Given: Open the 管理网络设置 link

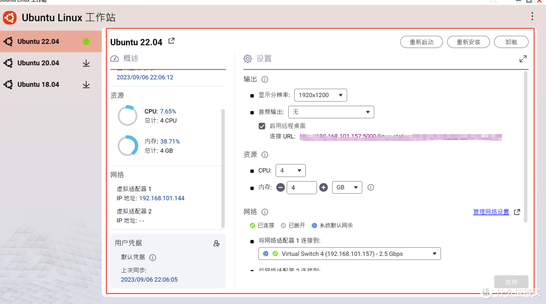Looking at the screenshot, I should pos(490,212).
